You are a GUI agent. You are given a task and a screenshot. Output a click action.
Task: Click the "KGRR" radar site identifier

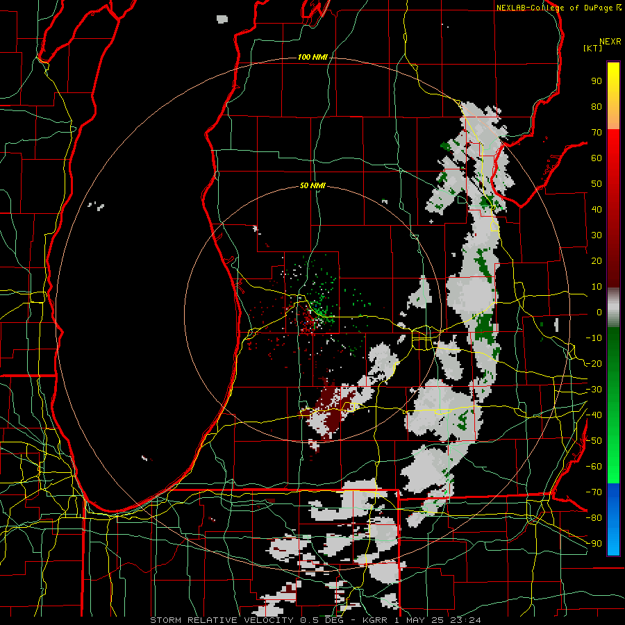[376, 620]
